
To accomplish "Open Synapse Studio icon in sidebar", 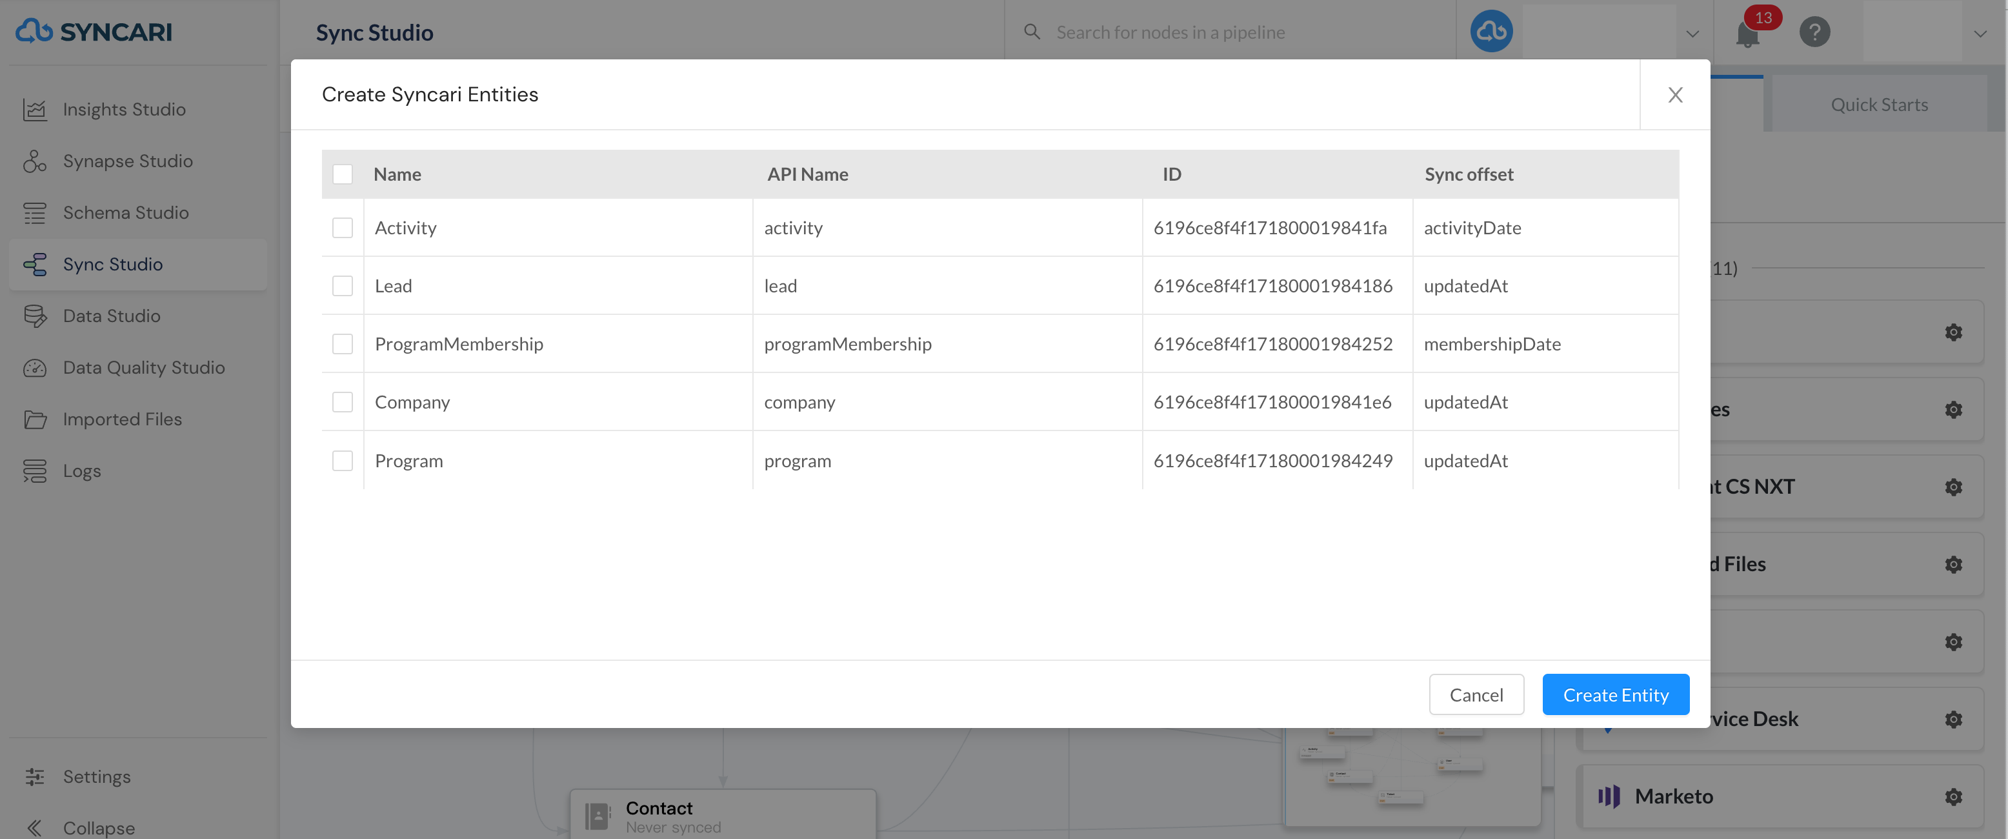I will coord(35,161).
